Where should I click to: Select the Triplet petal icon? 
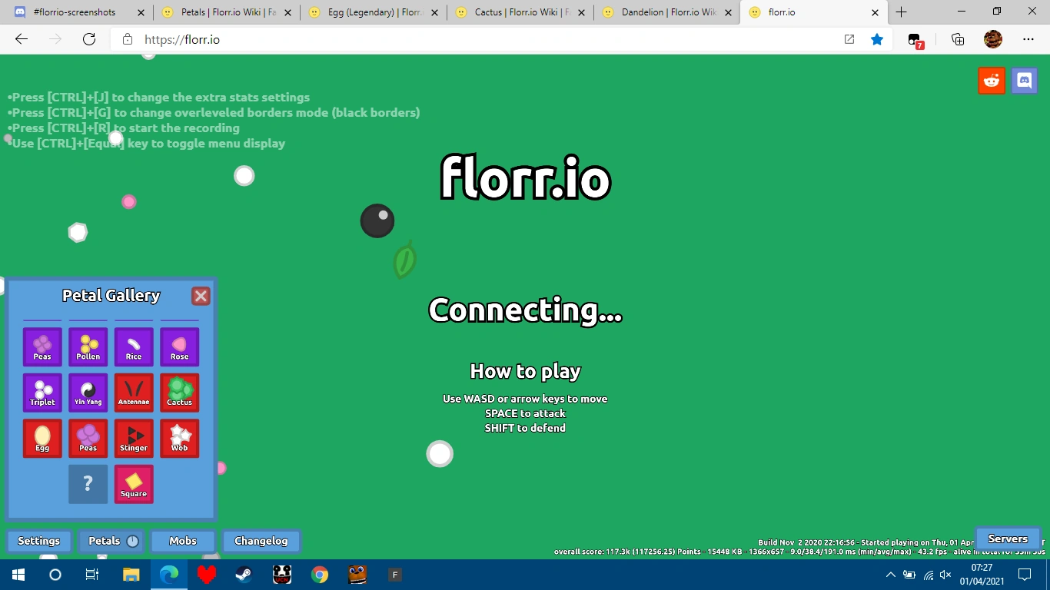(x=42, y=393)
